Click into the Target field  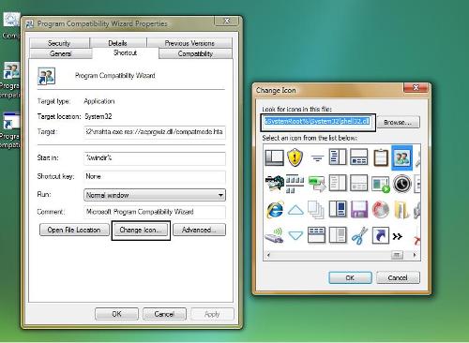pyautogui.click(x=155, y=132)
